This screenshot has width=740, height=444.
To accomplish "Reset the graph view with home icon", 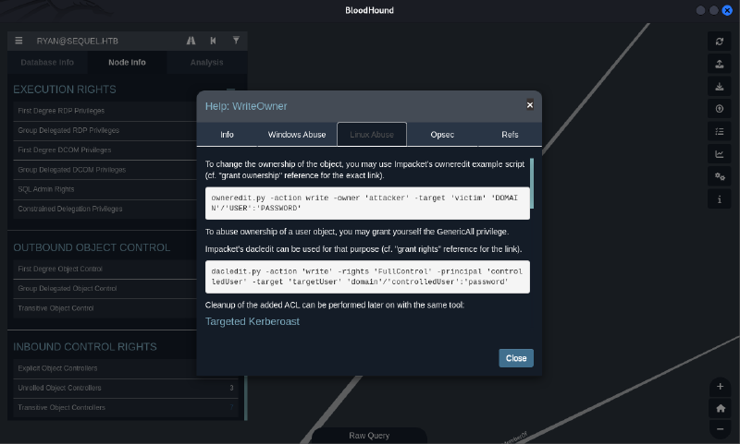I will click(720, 408).
